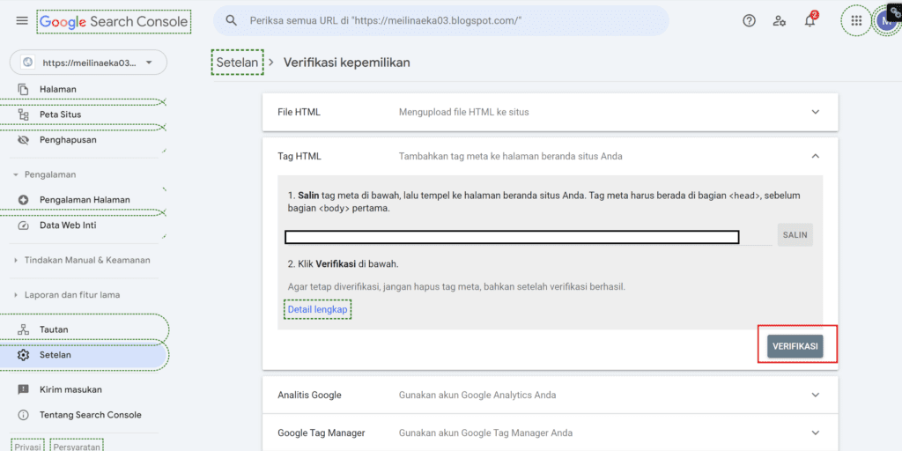The width and height of the screenshot is (902, 451).
Task: Open the hamburger navigation menu
Action: [22, 21]
